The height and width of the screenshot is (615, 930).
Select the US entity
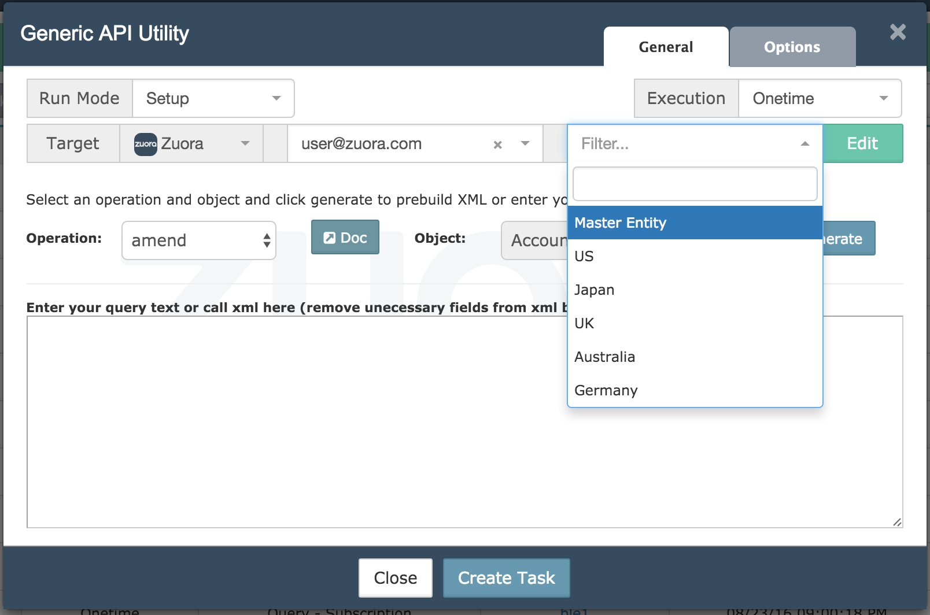(695, 256)
